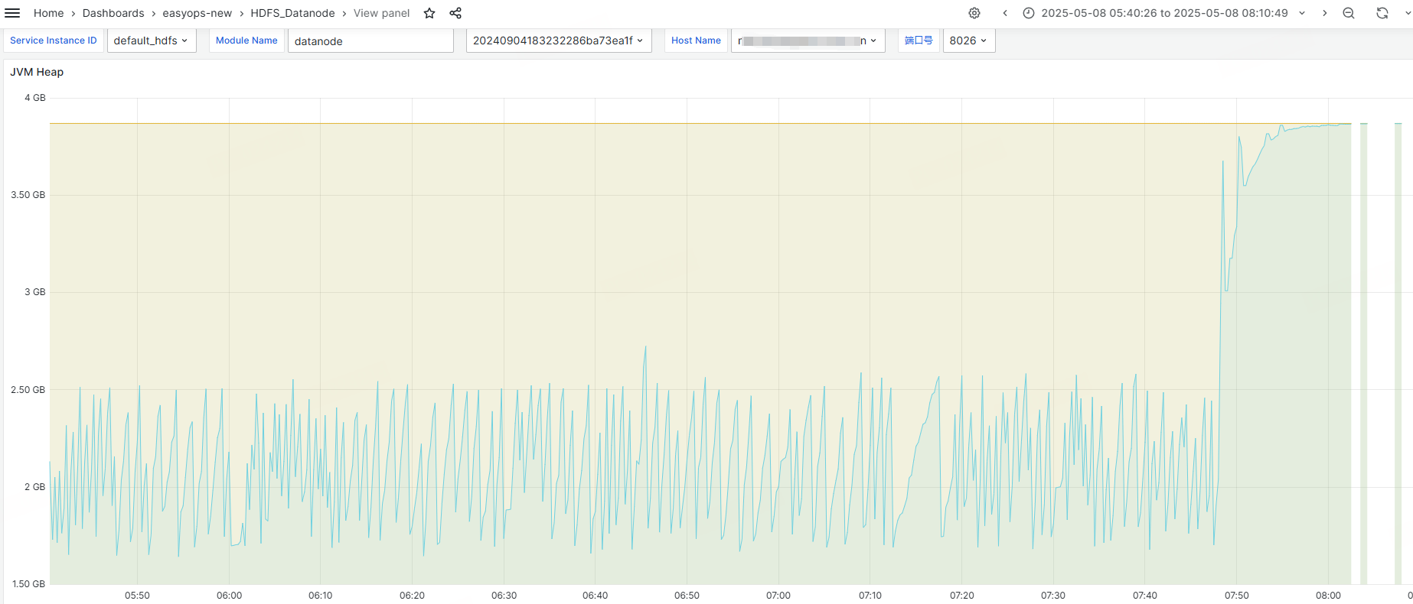Go to Home breadcrumb

click(48, 13)
